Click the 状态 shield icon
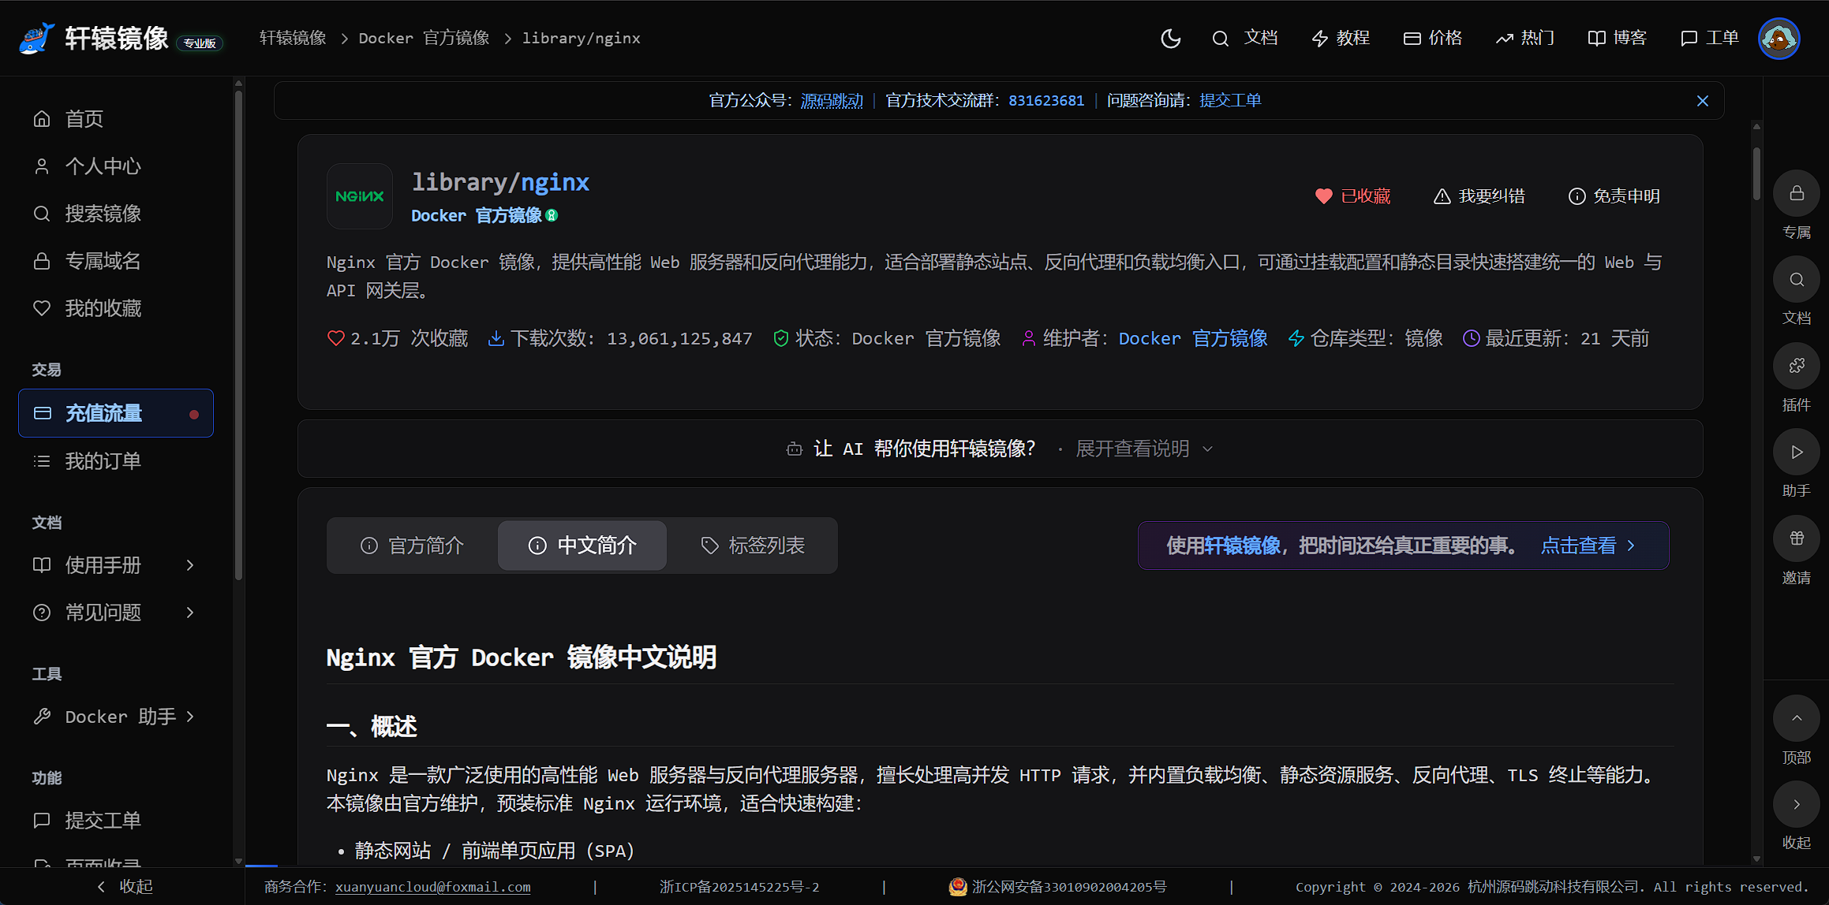Image resolution: width=1829 pixels, height=905 pixels. pyautogui.click(x=781, y=338)
